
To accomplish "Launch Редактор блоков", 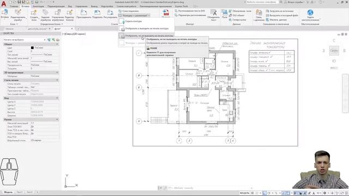I will (70, 15).
